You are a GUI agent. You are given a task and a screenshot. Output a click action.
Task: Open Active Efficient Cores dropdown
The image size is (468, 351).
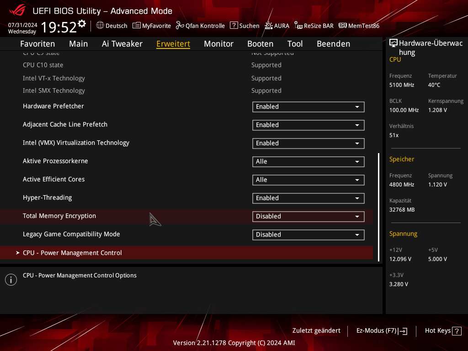308,180
